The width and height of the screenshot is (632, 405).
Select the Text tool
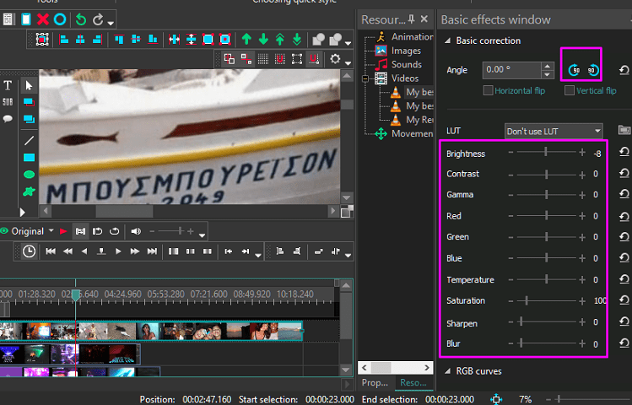pos(8,85)
